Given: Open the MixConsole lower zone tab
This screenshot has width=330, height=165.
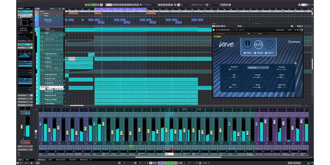Looking at the screenshot, I should coord(41,160).
